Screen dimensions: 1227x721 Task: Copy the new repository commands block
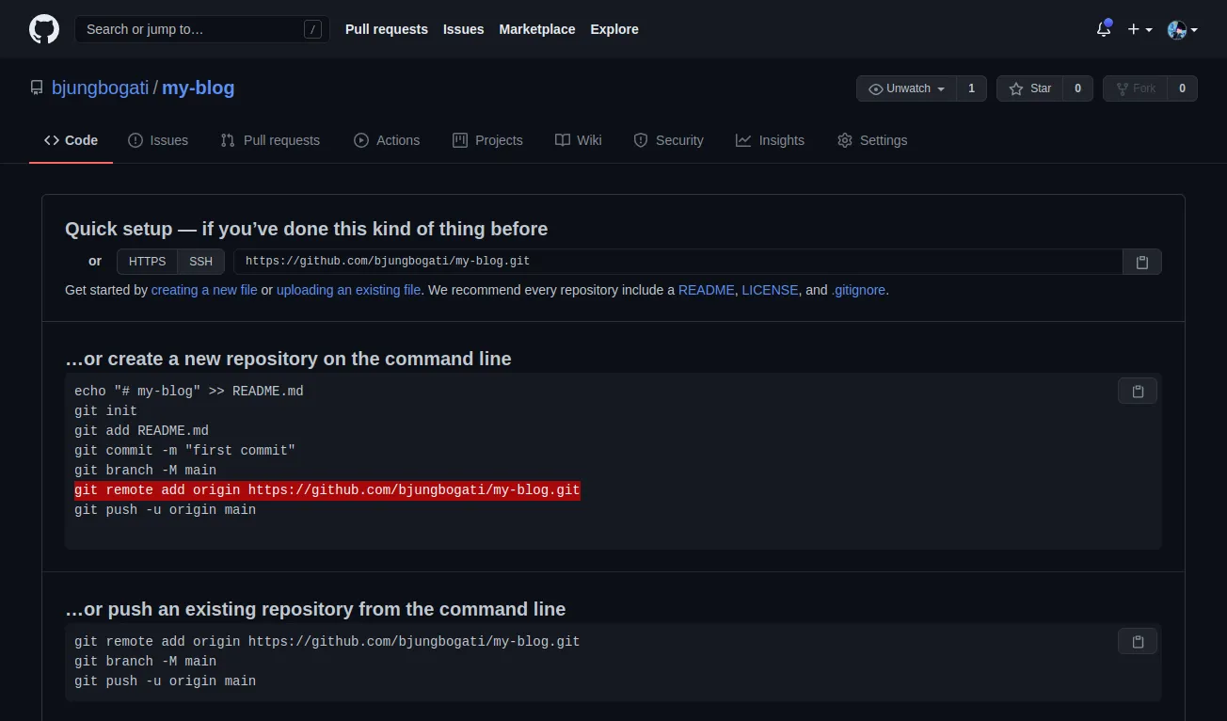click(1137, 391)
